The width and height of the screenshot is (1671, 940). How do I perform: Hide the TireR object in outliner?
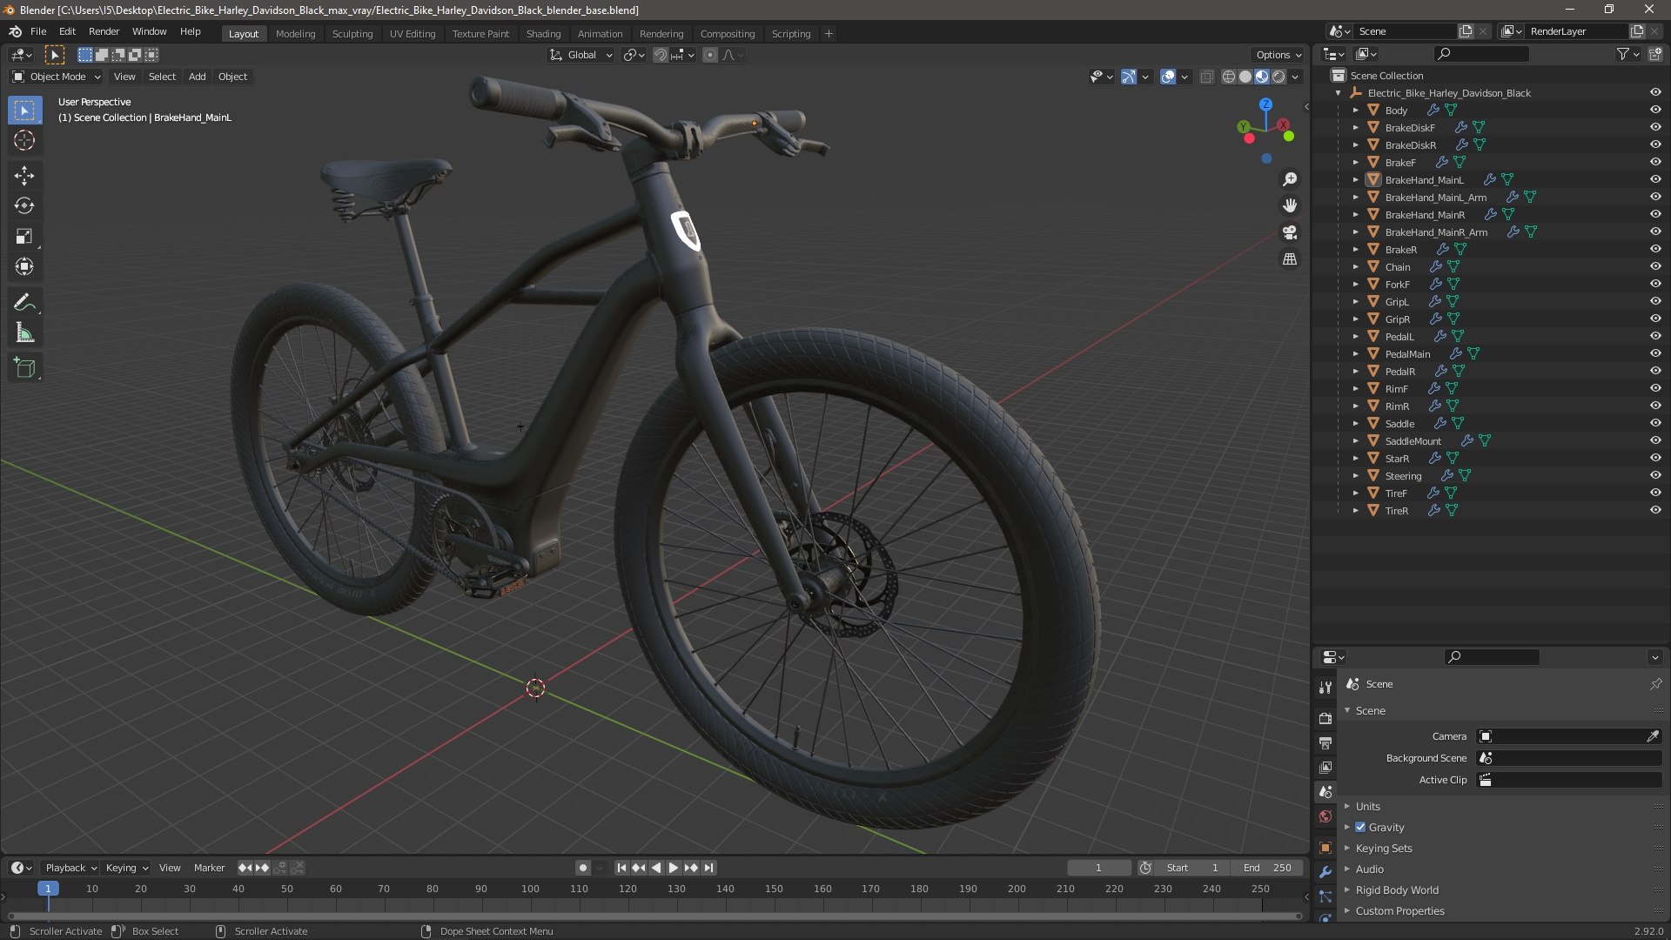coord(1655,510)
